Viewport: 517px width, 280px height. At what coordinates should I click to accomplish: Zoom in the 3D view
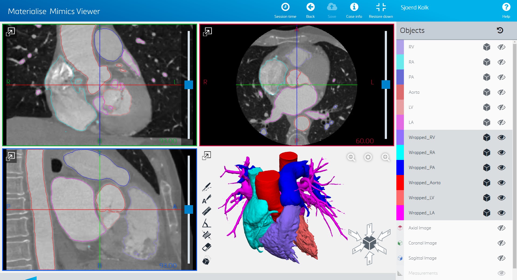[386, 157]
